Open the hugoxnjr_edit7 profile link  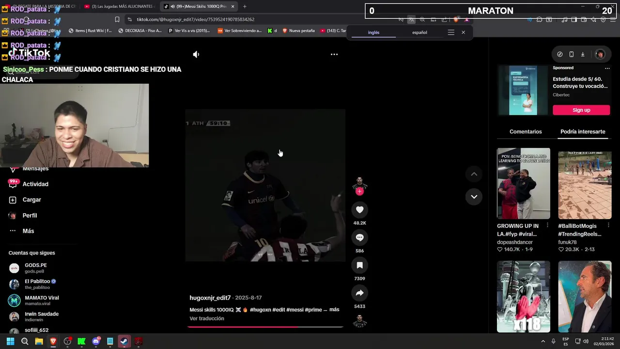pyautogui.click(x=210, y=298)
